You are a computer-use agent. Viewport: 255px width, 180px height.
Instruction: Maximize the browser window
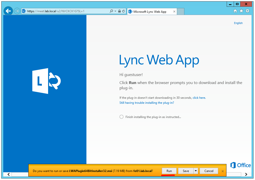pyautogui.click(x=237, y=4)
